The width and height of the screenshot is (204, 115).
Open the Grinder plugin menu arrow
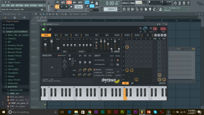click(x=41, y=24)
